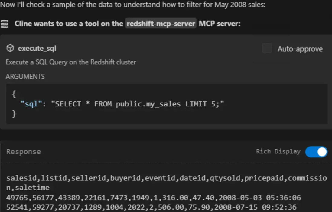Click the result row starting with 52541

151,207
